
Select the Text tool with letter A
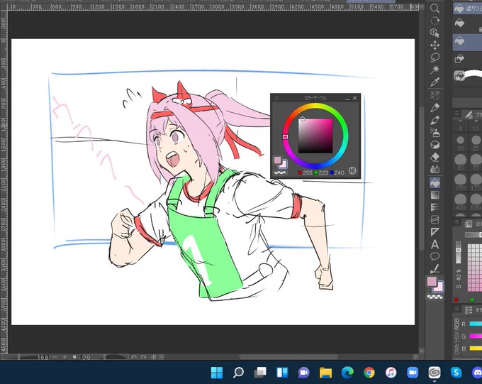[x=435, y=244]
